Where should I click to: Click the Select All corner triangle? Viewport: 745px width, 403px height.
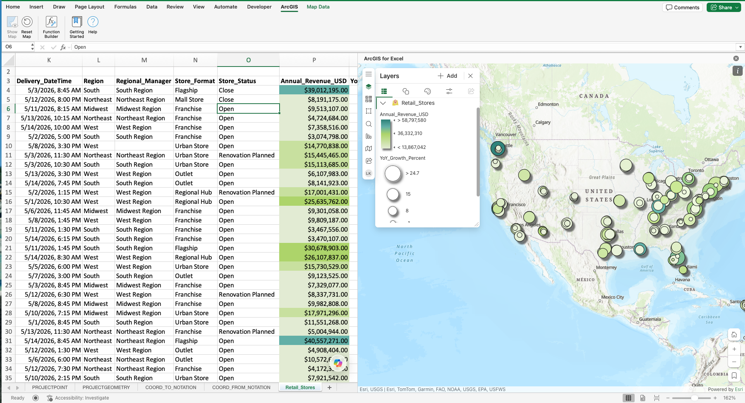[x=9, y=60]
